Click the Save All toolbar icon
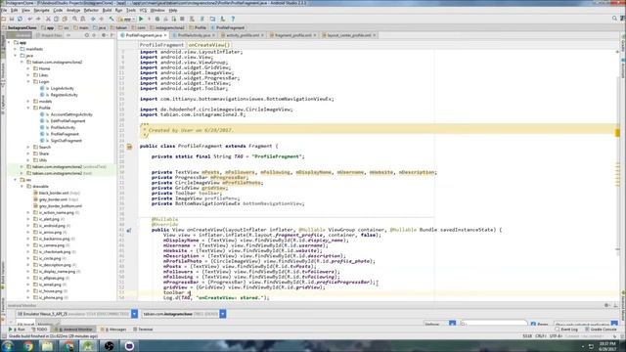 [12, 19]
